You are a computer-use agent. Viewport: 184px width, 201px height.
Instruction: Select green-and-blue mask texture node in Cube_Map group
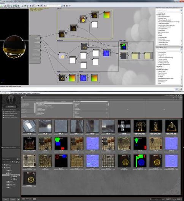pos(124,46)
